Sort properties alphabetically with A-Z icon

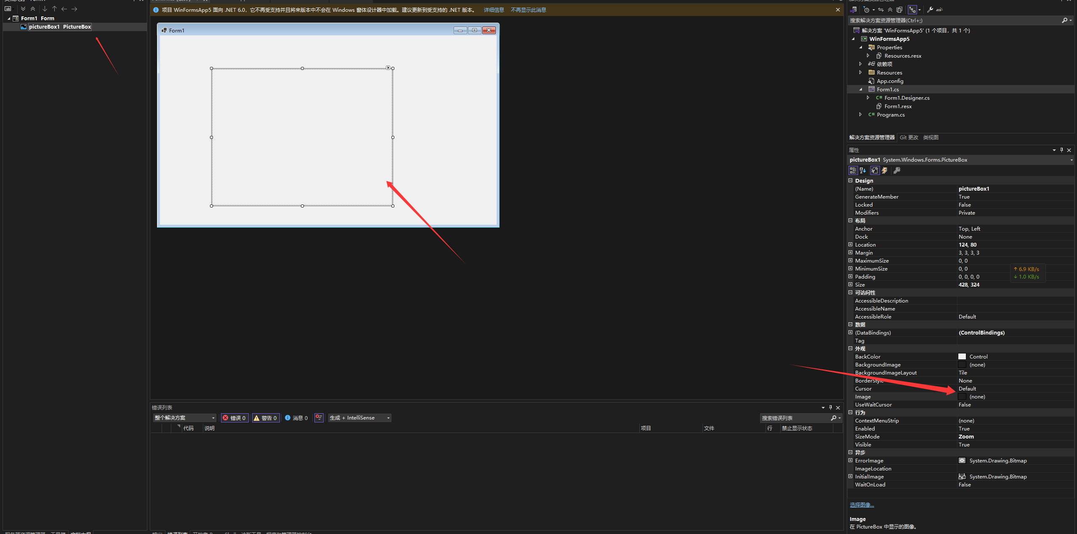[x=863, y=170]
